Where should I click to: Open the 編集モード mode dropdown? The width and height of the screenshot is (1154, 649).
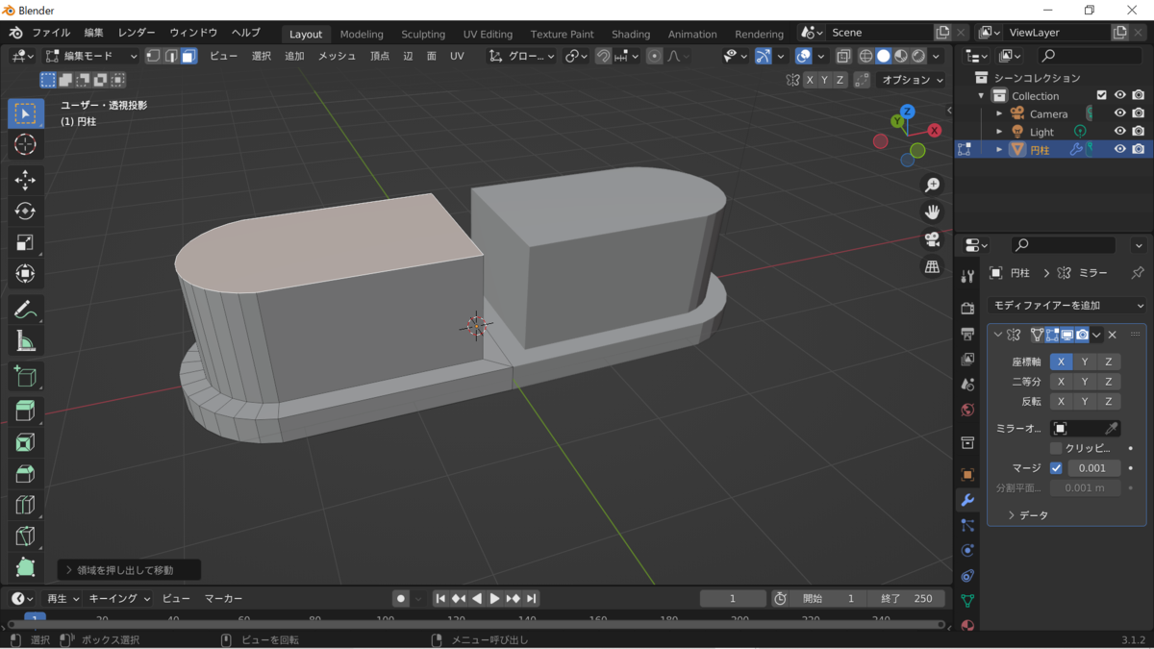(x=91, y=56)
